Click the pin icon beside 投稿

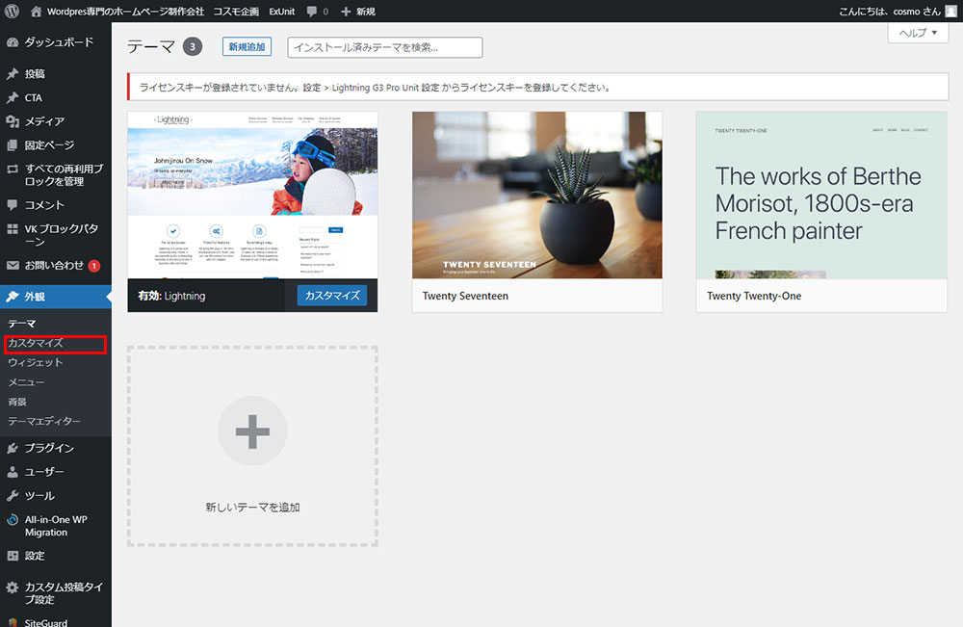click(13, 74)
